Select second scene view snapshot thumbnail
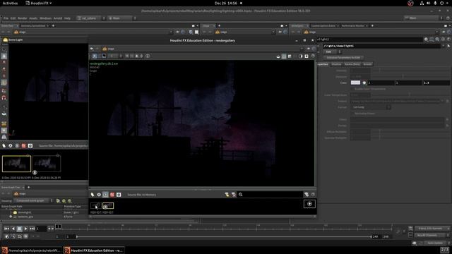Screen dimensions: 452x254 [x=46, y=163]
